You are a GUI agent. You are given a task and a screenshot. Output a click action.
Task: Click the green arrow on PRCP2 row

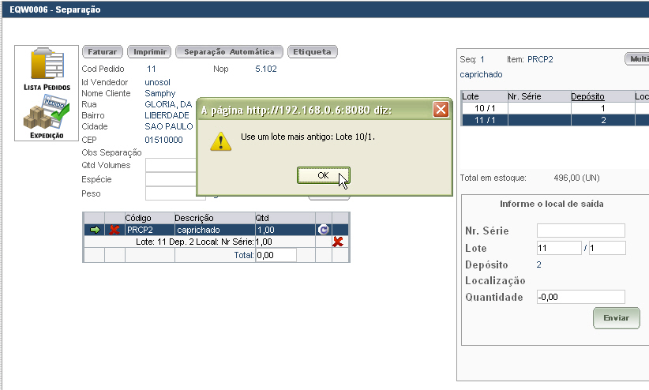coord(95,230)
